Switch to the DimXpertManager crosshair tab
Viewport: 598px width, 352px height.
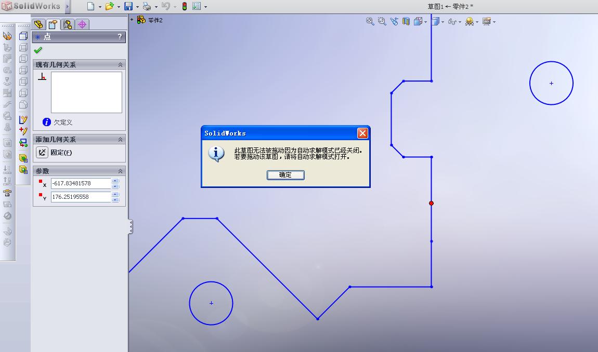[x=82, y=24]
